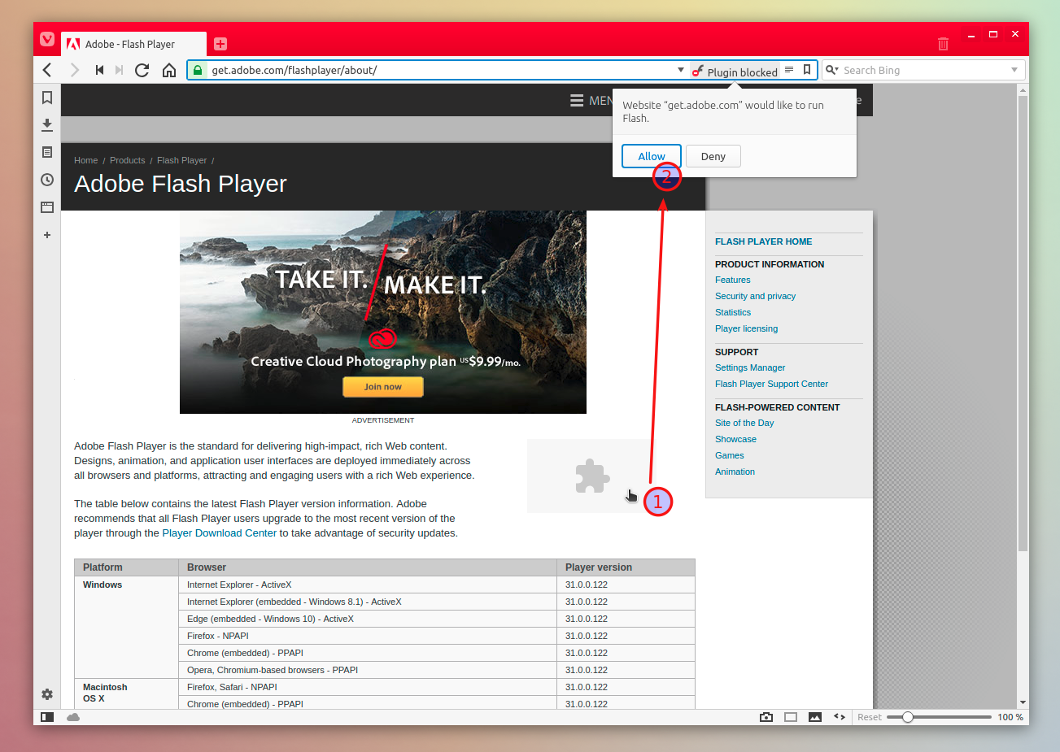Go forward to the next page

point(75,70)
